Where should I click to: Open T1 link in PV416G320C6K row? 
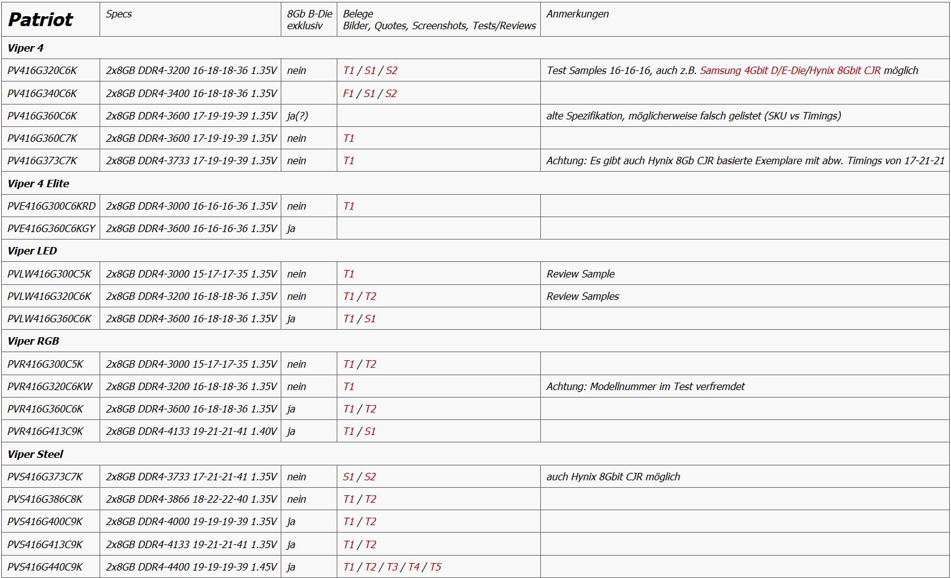pos(349,70)
